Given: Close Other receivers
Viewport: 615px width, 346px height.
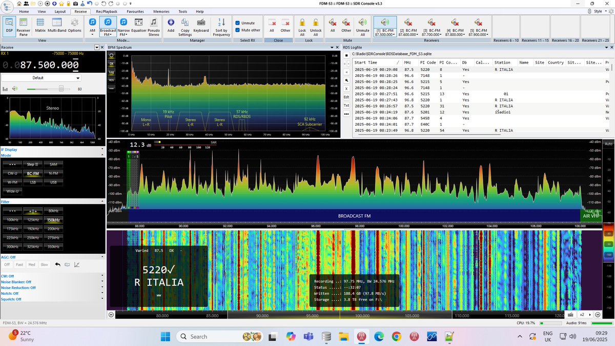Looking at the screenshot, I should point(285,26).
